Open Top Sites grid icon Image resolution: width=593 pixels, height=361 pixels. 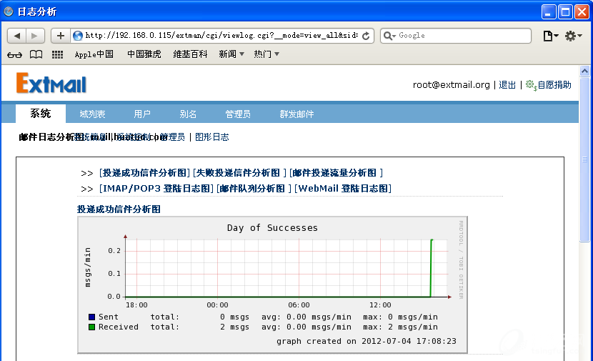pyautogui.click(x=57, y=54)
